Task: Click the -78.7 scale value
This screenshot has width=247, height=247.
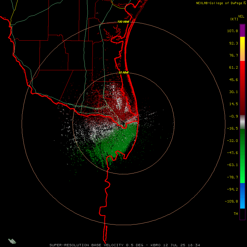Action: pyautogui.click(x=232, y=177)
